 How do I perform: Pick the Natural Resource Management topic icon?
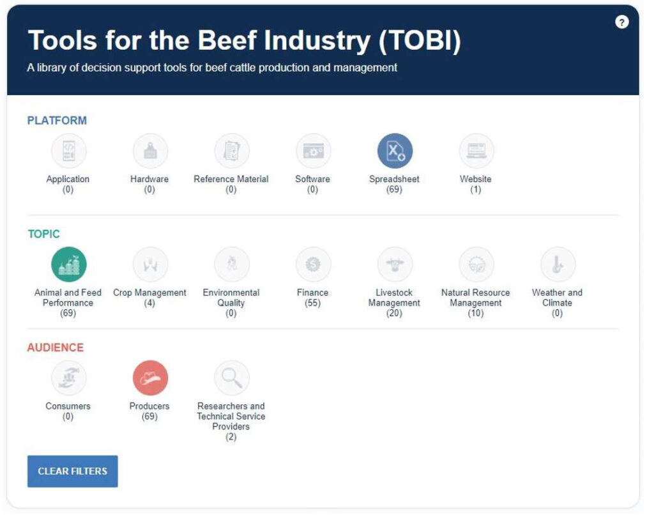pos(476,265)
